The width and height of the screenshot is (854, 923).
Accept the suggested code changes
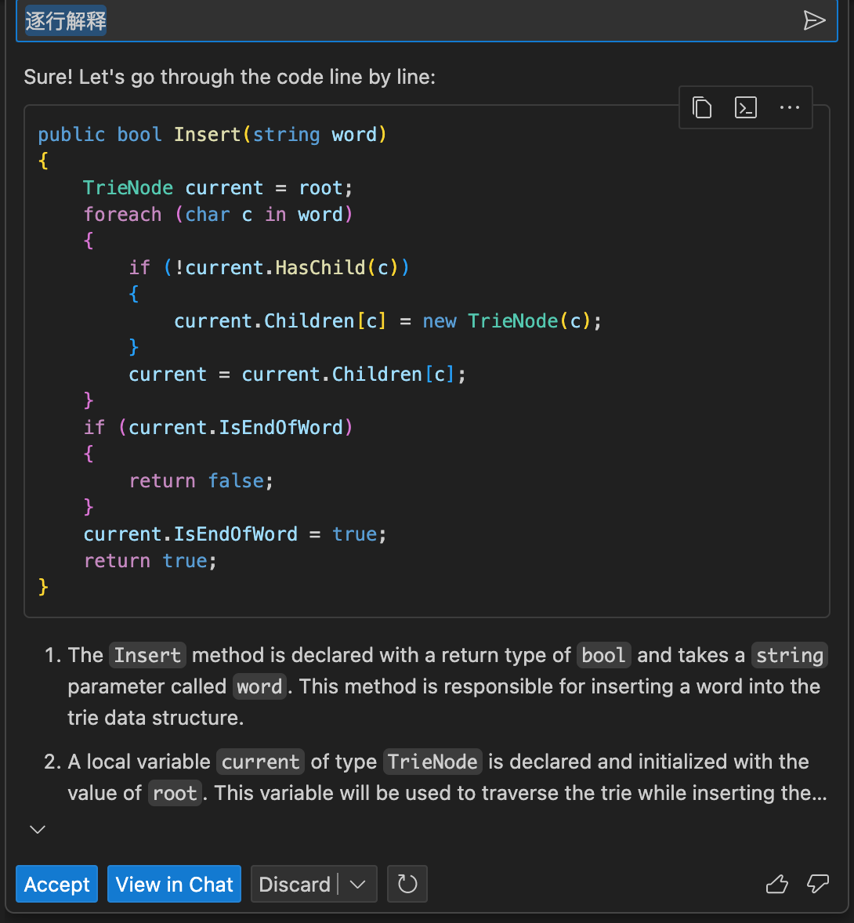pos(56,884)
